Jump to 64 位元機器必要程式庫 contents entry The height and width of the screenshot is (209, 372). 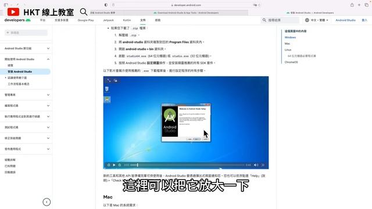click(x=302, y=56)
